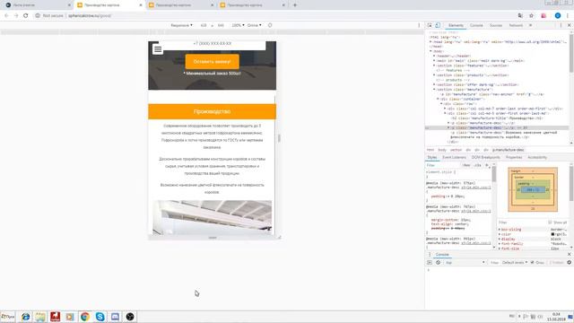Open the hamburger menu on the page
Image resolution: width=574 pixels, height=323 pixels.
point(158,49)
